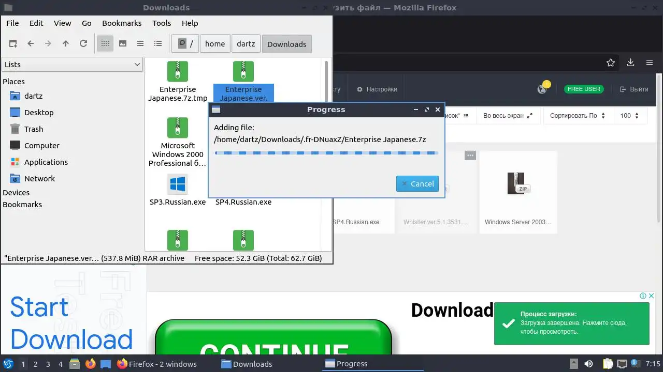Viewport: 663px width, 372px height.
Task: Click 'Выйти' logout link
Action: (x=634, y=89)
